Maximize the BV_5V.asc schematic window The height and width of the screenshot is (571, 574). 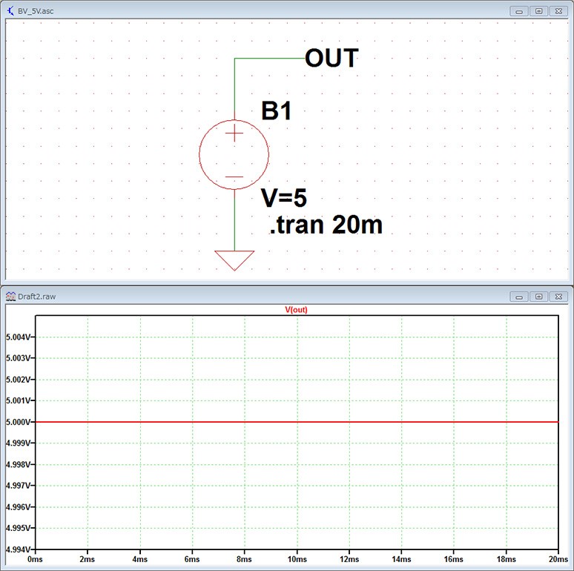point(539,11)
